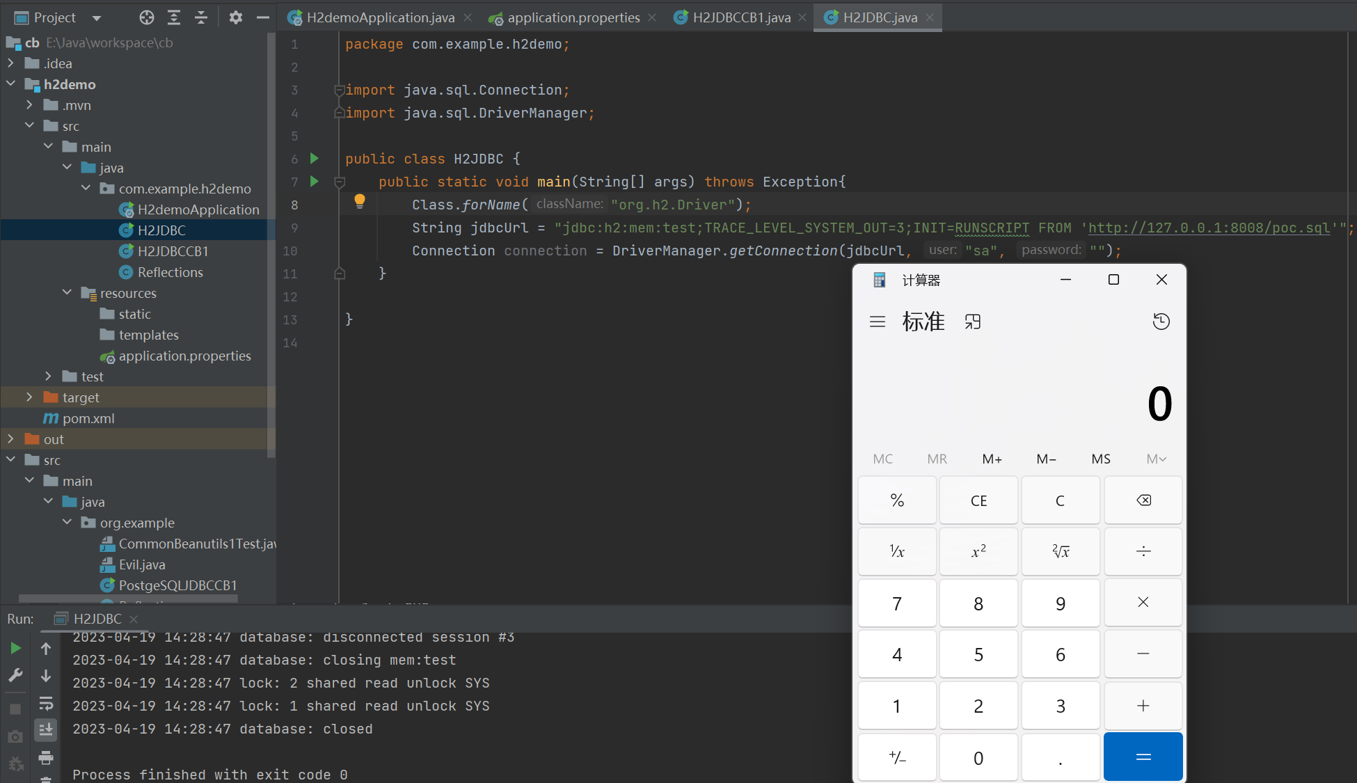Toggle calculator keep on top mode

[973, 322]
